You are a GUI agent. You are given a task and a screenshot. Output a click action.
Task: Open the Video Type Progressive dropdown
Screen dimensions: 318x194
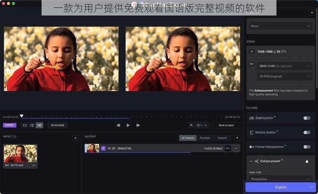280,179
